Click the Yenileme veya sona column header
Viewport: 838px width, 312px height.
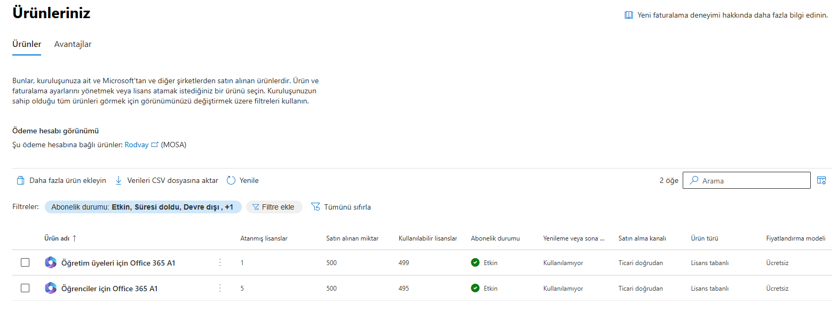click(x=574, y=238)
